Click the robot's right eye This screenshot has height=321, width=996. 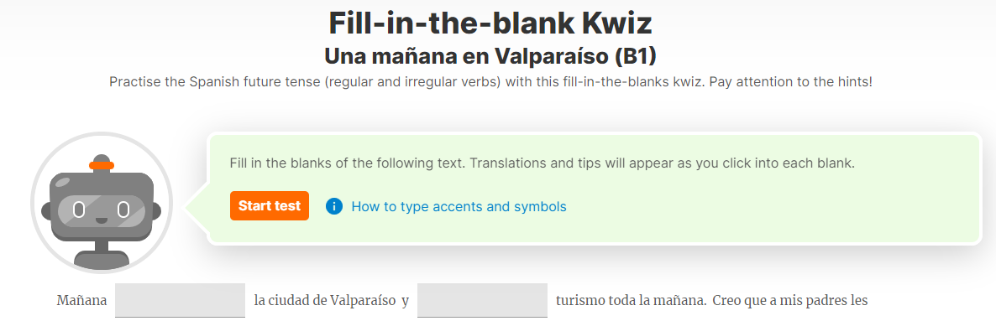[123, 209]
